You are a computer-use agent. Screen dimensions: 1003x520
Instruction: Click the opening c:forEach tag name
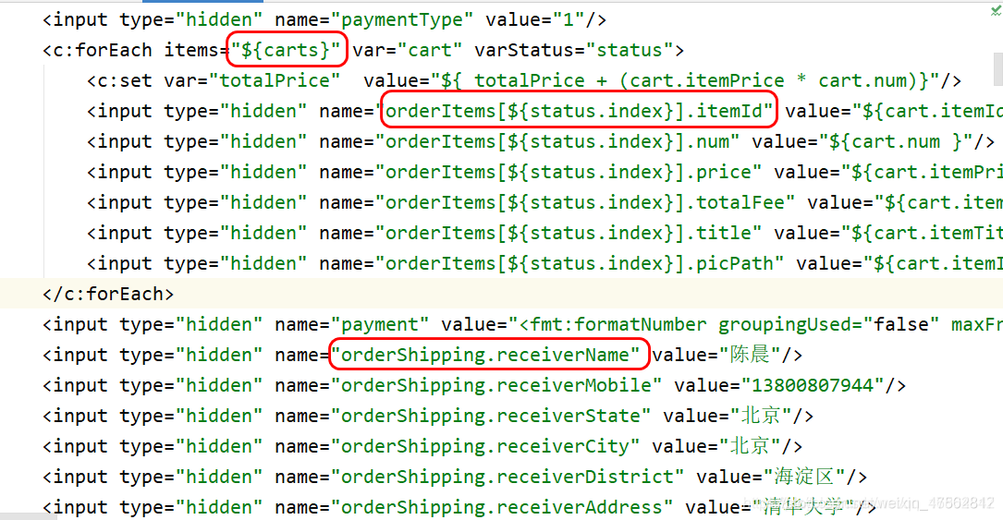point(103,50)
